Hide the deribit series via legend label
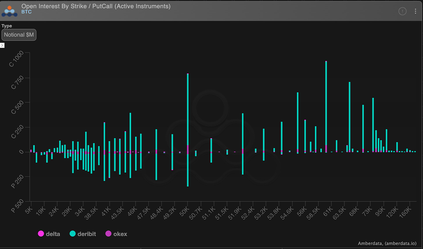 87,234
